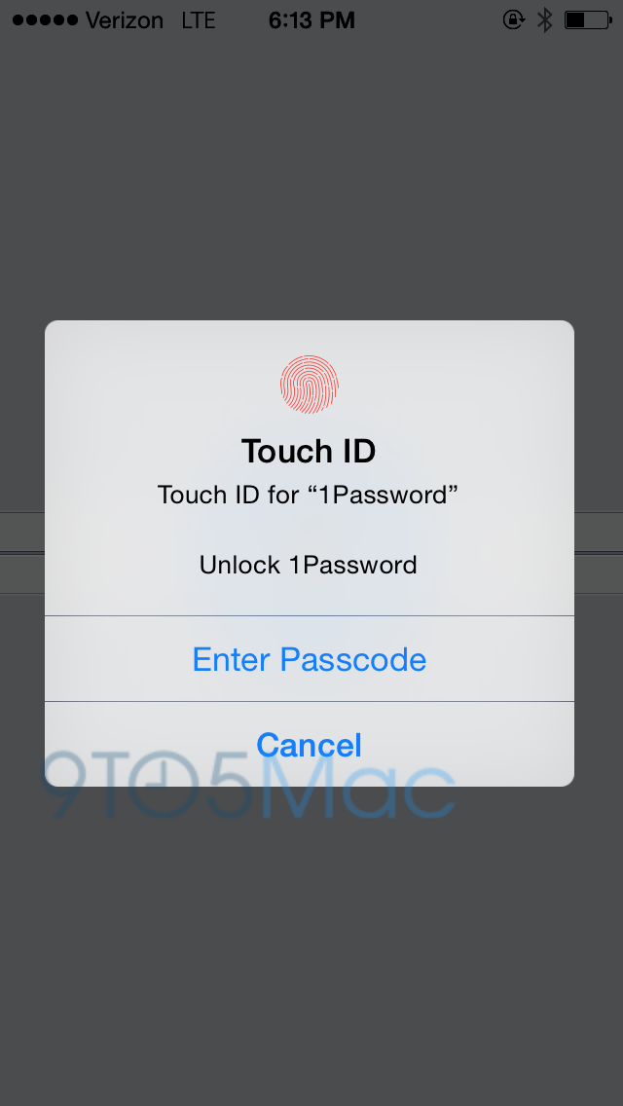Tap the Bluetooth icon in status bar
Viewport: 623px width, 1106px height.
point(545,19)
